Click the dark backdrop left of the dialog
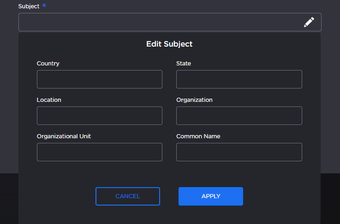Image resolution: width=340 pixels, height=224 pixels. click(8, 115)
